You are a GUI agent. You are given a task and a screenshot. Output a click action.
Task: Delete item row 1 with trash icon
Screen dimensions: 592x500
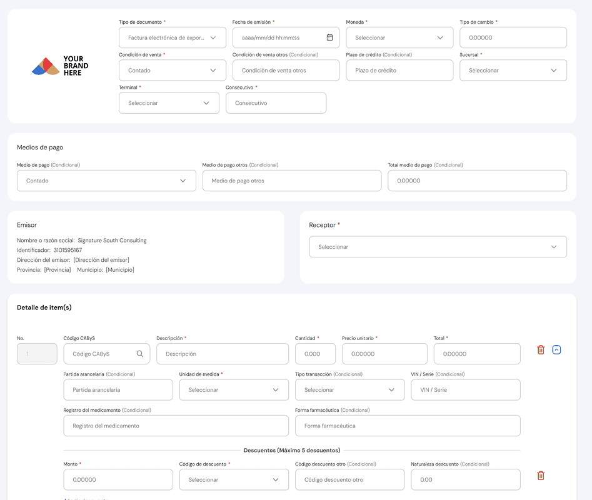[541, 350]
